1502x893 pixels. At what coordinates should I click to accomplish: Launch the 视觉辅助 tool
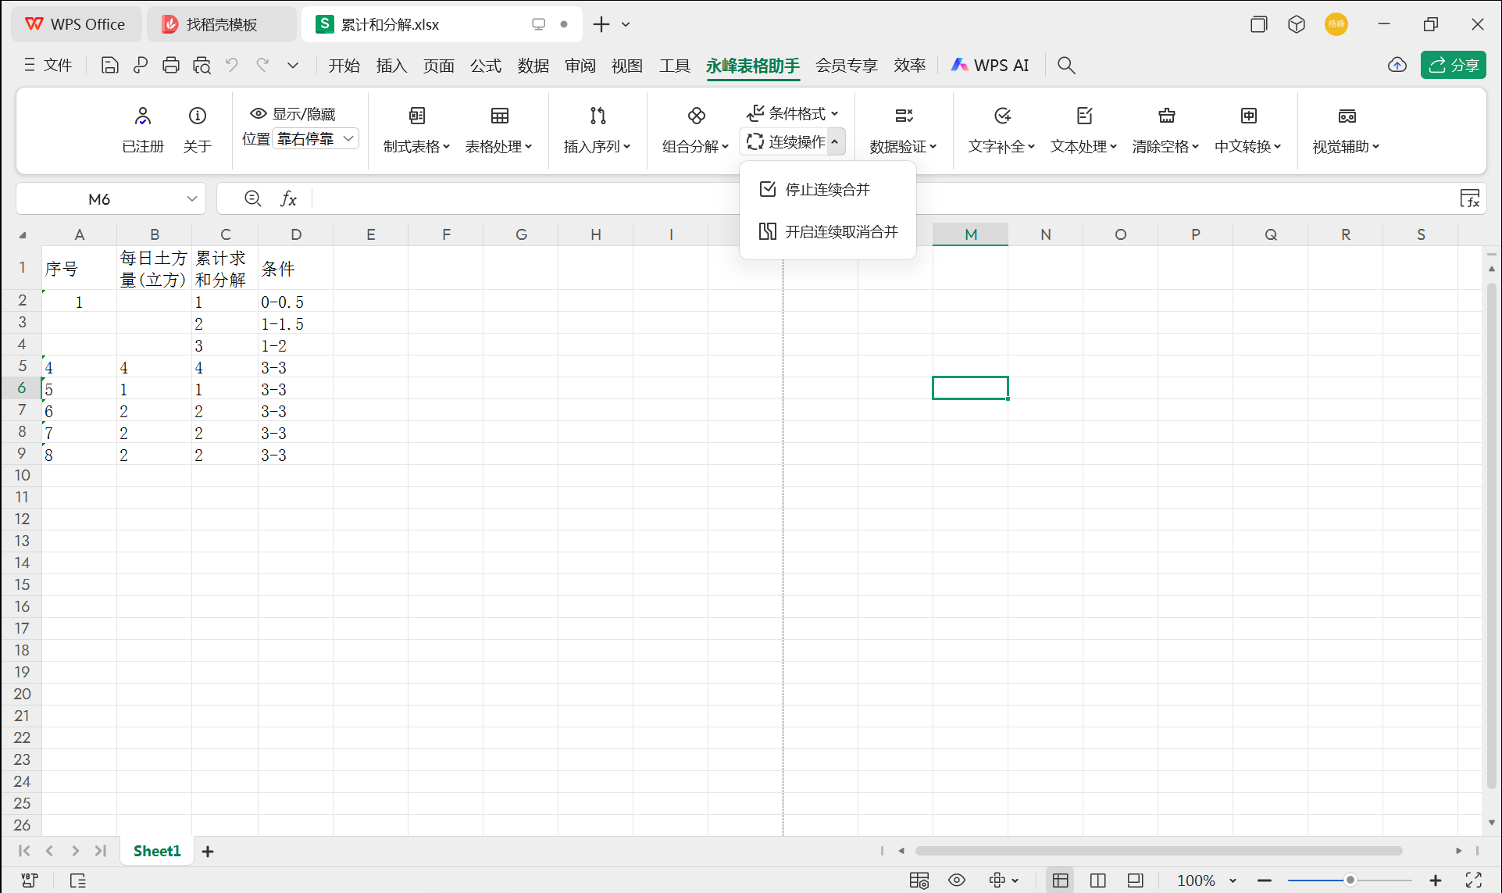[x=1346, y=130]
